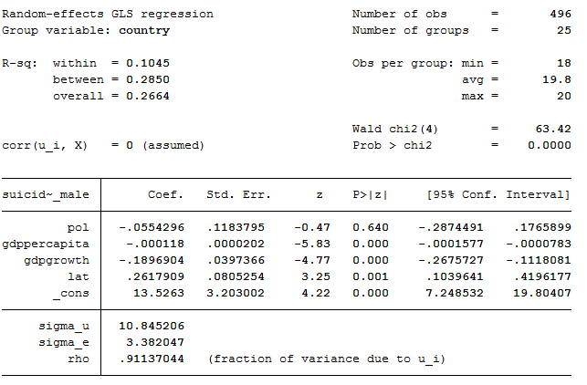Select the pol coefficient -.0554296

[152, 227]
